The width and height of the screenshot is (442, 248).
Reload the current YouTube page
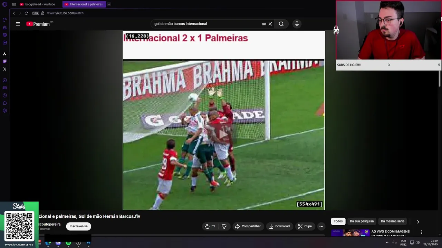pyautogui.click(x=26, y=13)
